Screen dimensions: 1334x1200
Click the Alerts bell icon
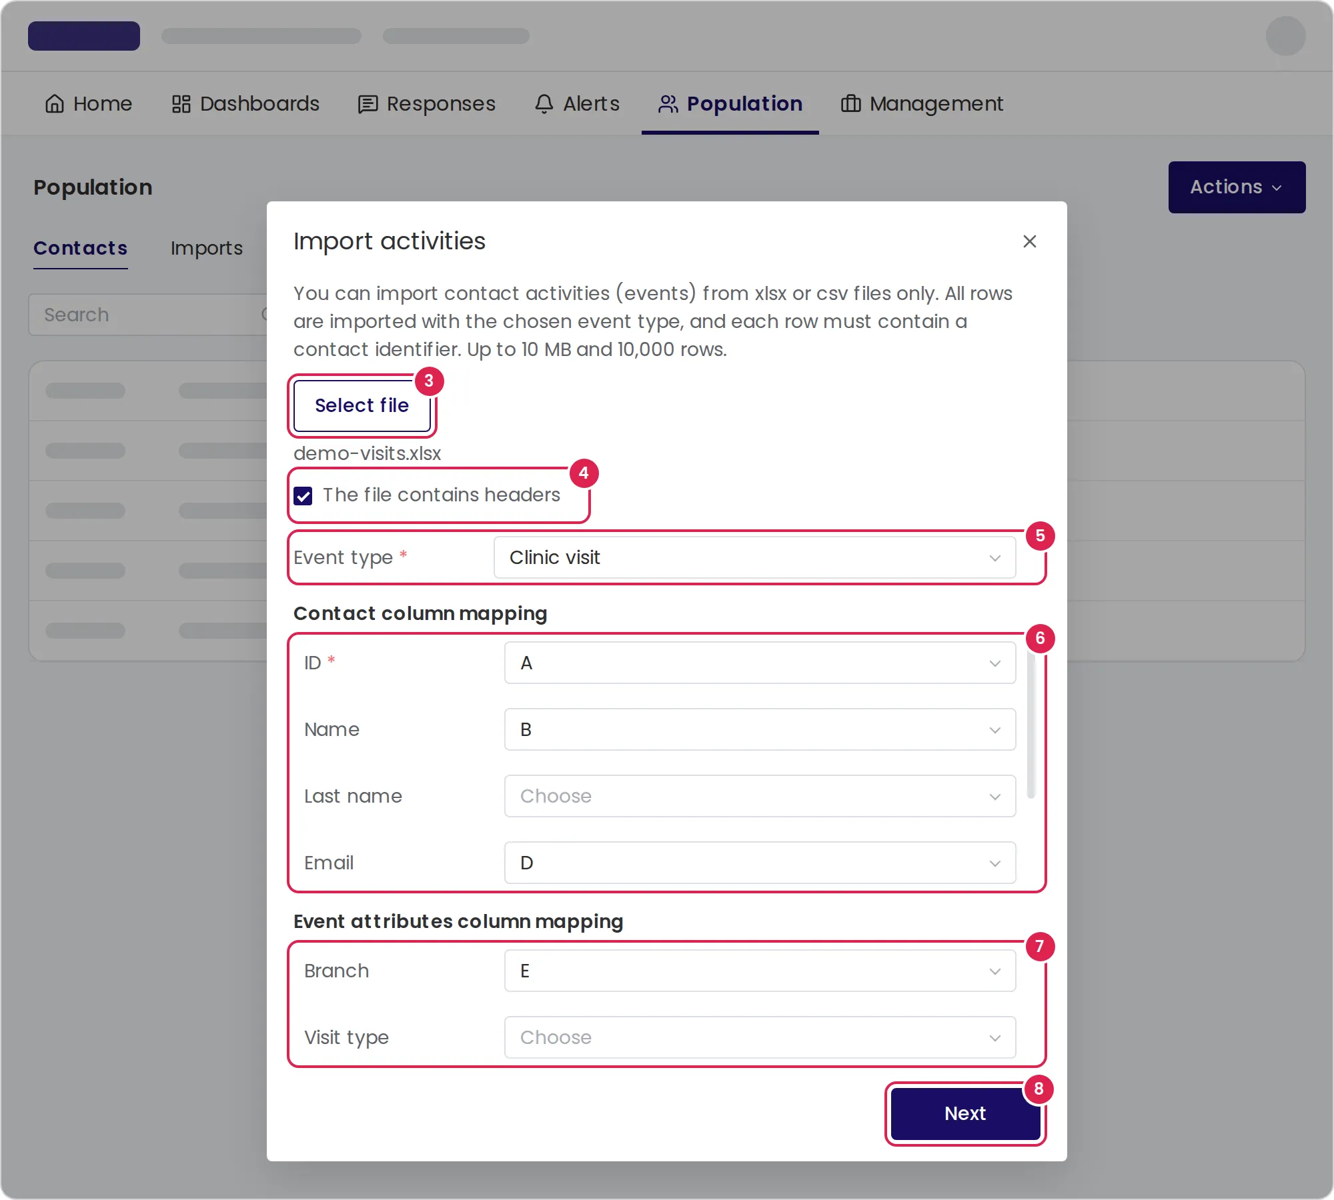coord(544,104)
